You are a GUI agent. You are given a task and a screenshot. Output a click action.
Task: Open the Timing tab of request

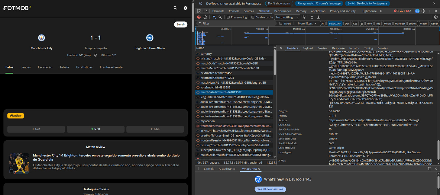[368, 48]
